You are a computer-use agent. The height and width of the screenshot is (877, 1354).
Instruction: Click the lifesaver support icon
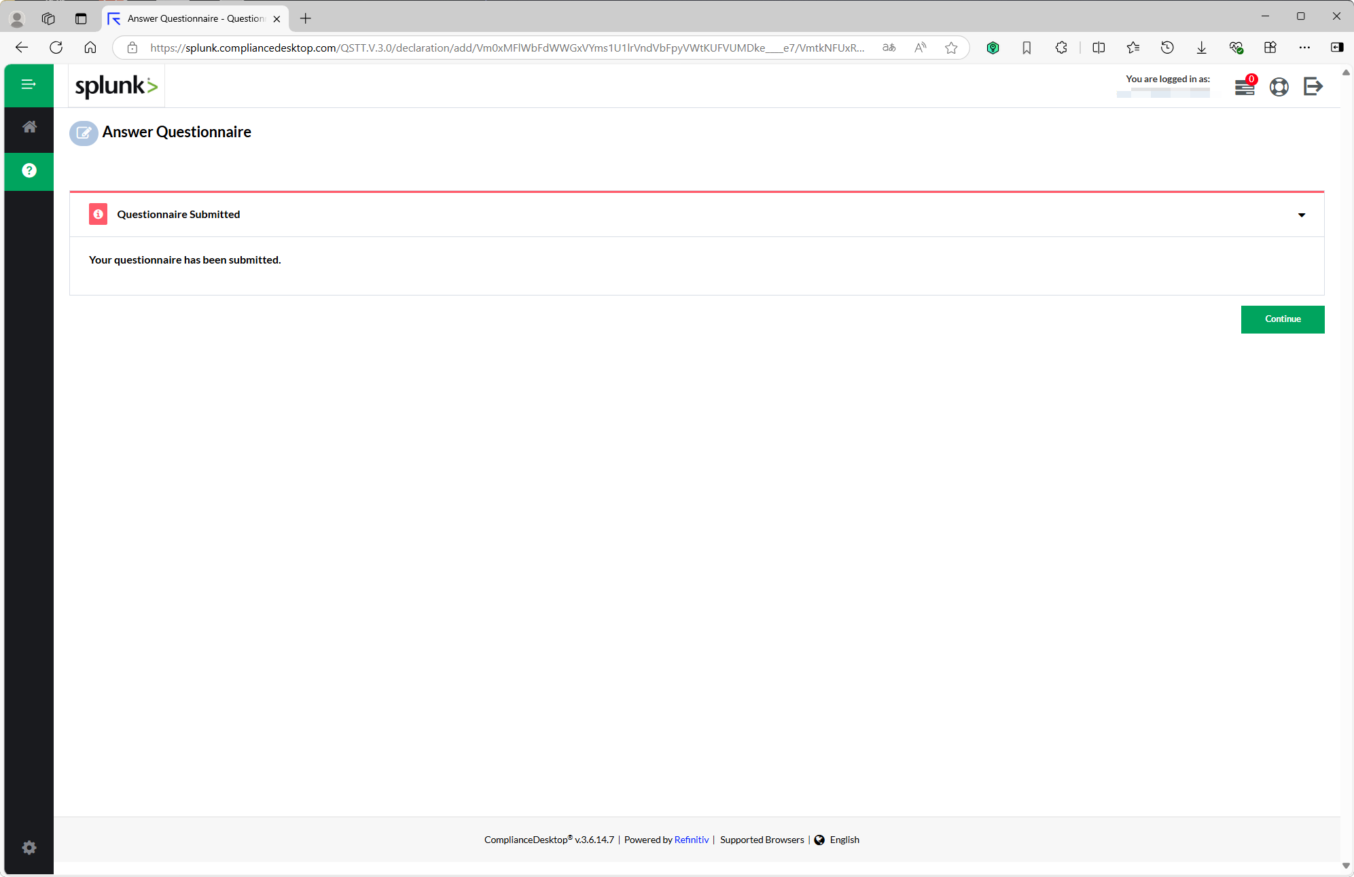pos(1279,87)
